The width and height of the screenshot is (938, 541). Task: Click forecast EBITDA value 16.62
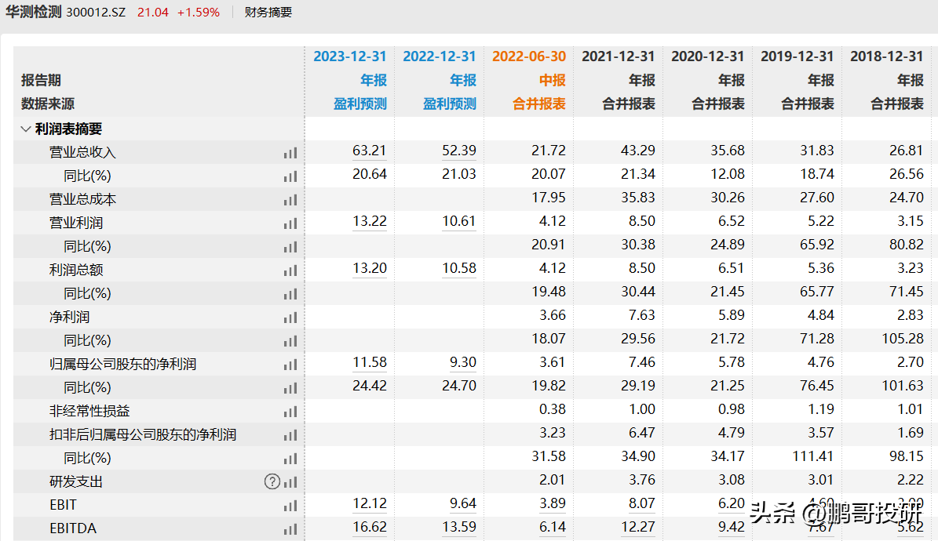tap(369, 527)
